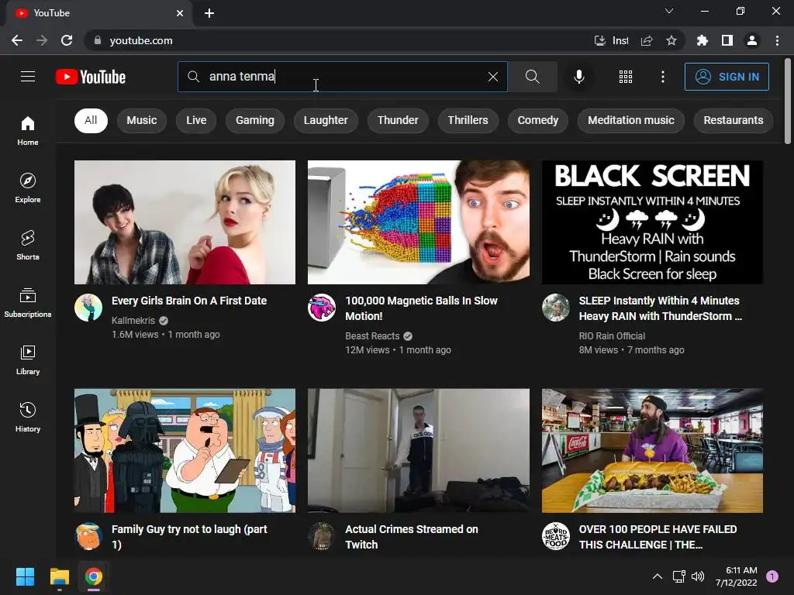Screen dimensions: 794x595
Task: Click in the search box text field
Action: (x=342, y=77)
